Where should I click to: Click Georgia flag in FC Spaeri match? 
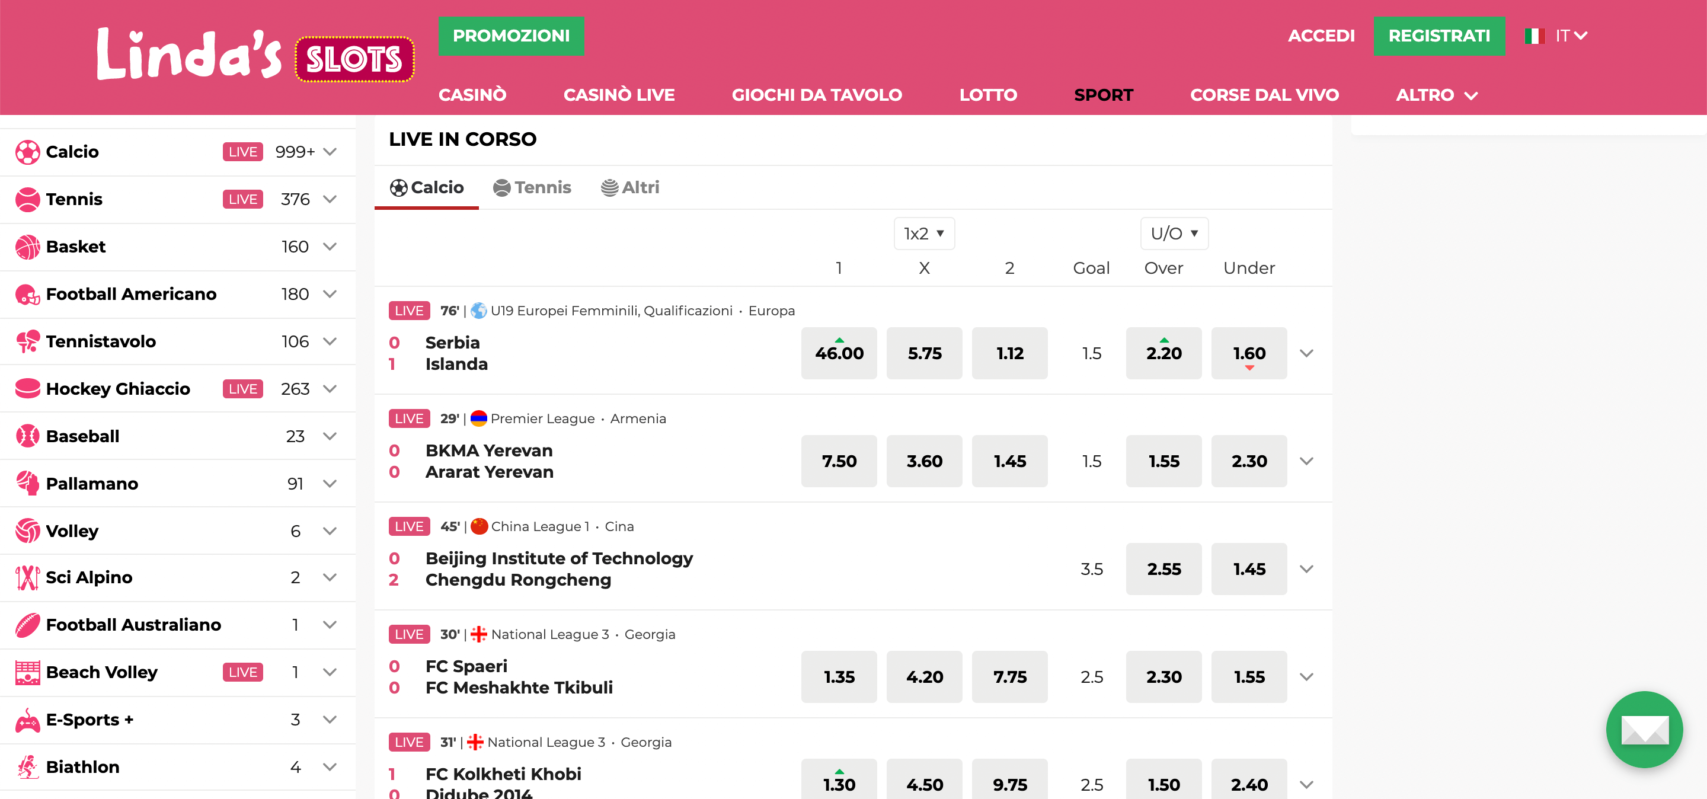[x=479, y=635]
